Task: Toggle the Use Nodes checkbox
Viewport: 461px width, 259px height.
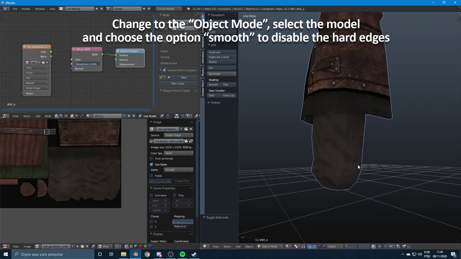Action: (140, 116)
